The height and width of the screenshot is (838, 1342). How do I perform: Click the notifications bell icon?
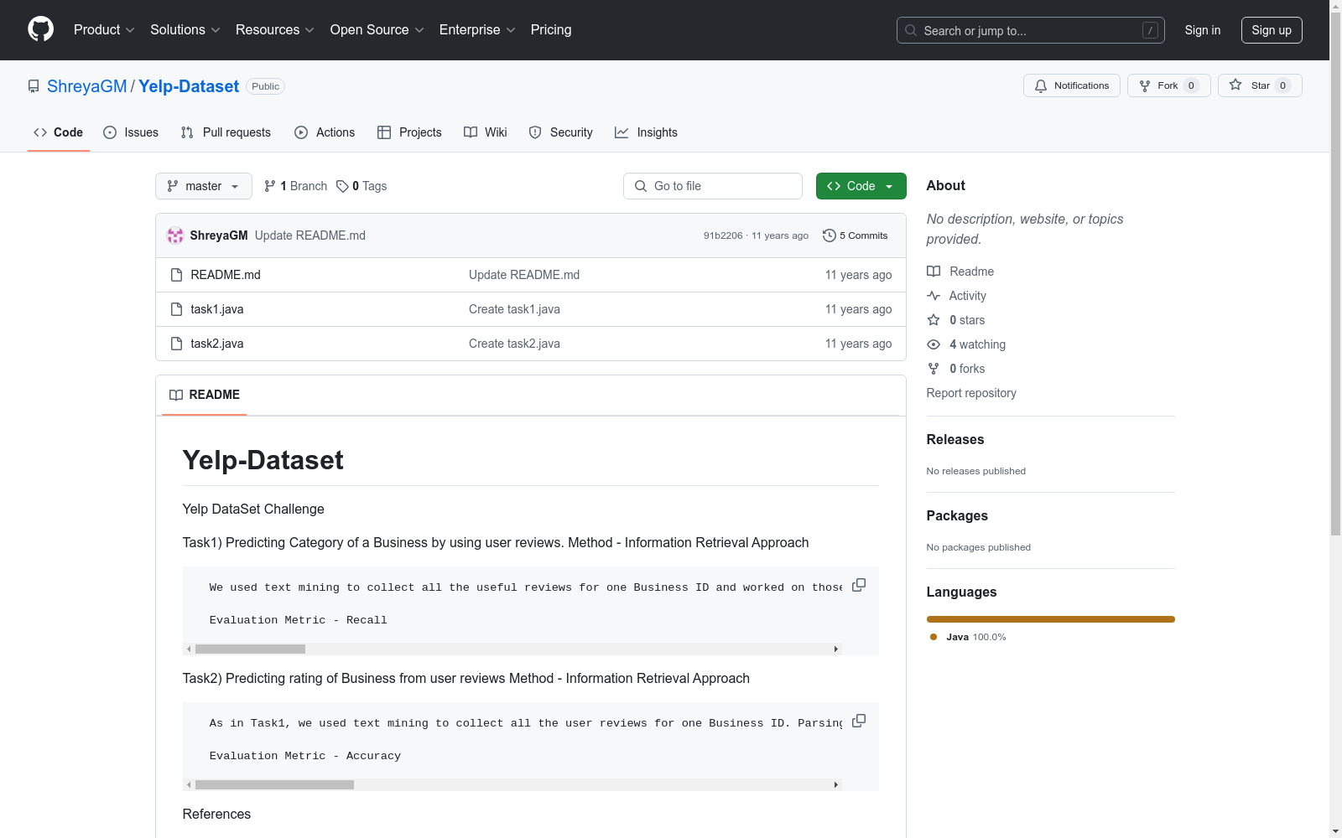(1041, 85)
